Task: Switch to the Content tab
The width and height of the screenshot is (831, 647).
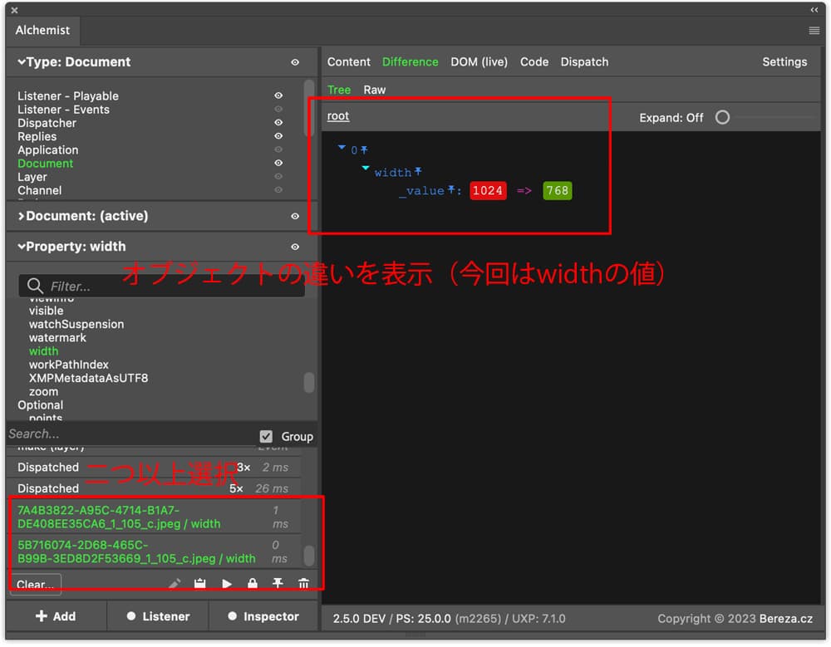Action: coord(349,61)
